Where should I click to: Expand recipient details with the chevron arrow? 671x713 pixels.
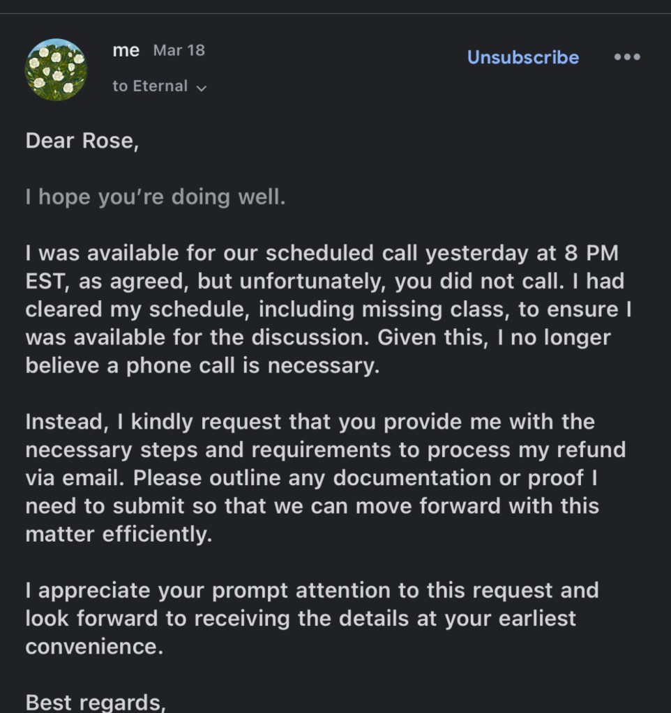pos(202,88)
